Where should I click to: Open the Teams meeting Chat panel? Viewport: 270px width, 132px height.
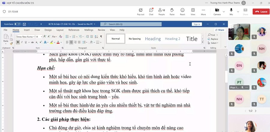(151, 11)
